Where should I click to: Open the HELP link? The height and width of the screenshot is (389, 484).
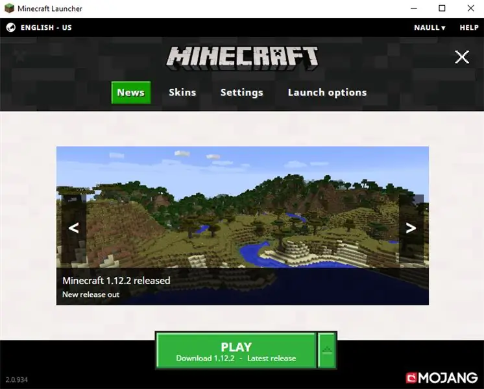click(x=469, y=27)
